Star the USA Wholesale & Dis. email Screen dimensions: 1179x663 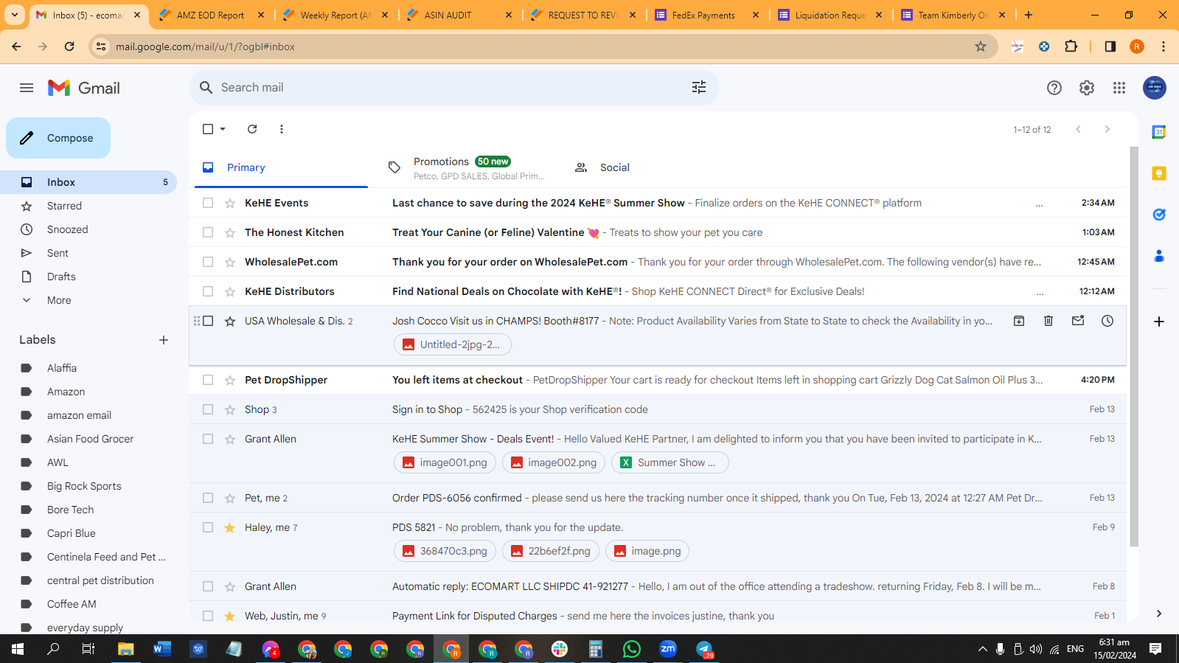230,321
